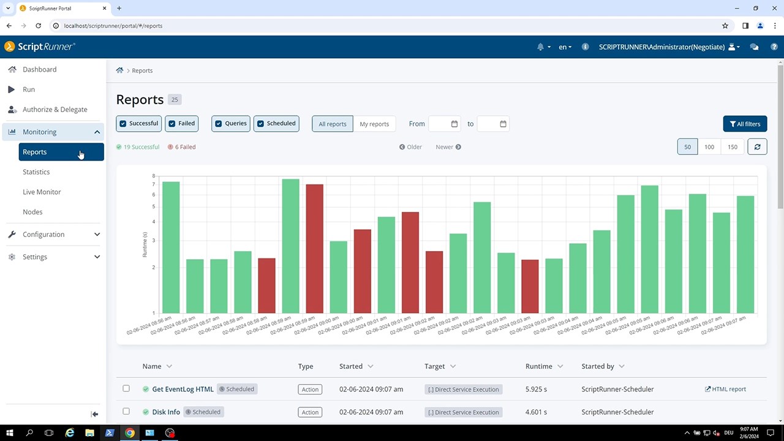
Task: Open Windows taskbar search
Action: click(29, 433)
